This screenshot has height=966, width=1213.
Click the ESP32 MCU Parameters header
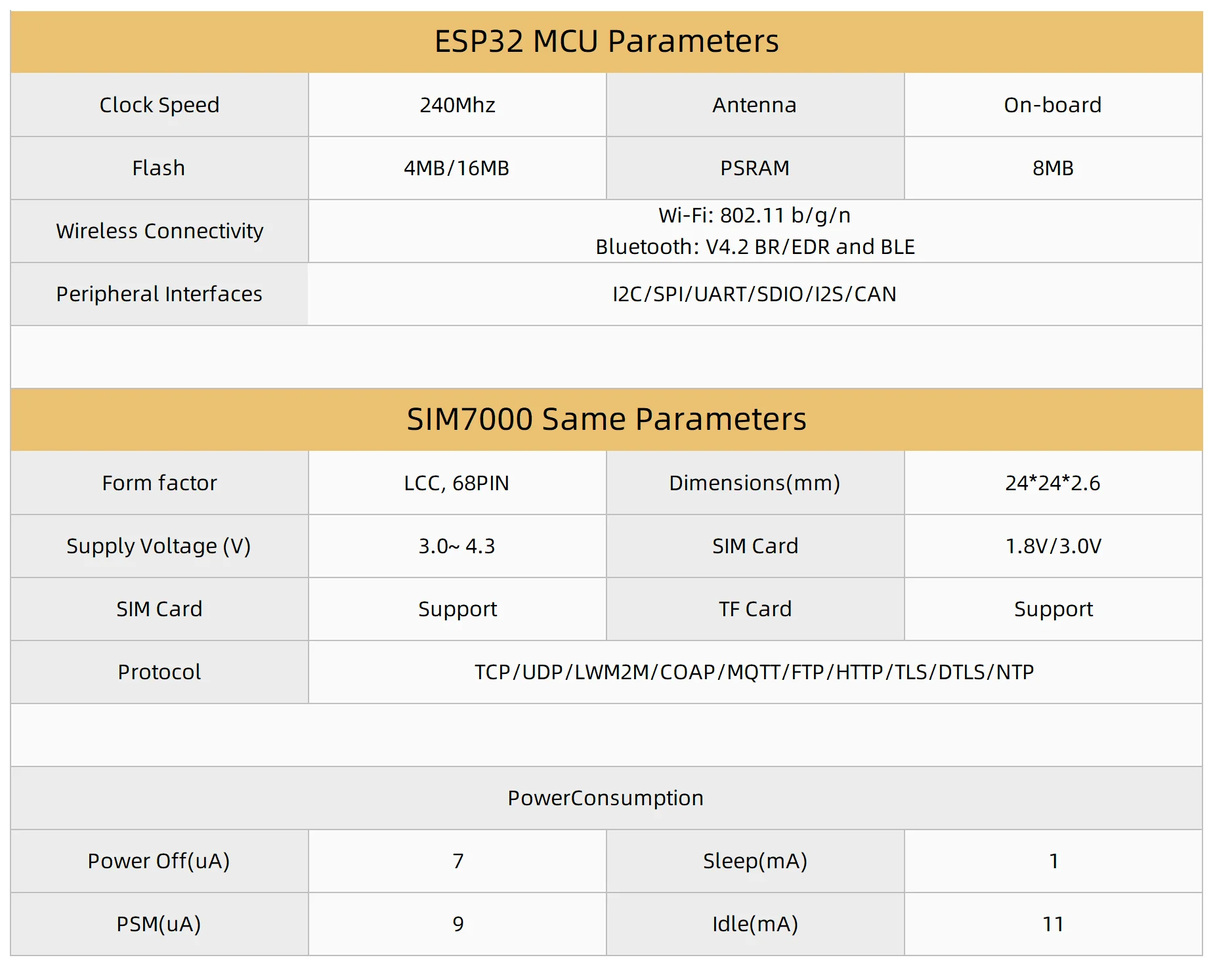click(x=606, y=41)
